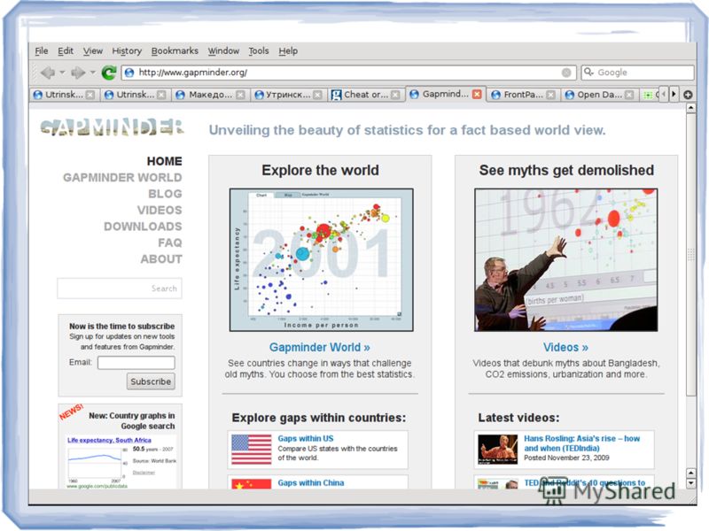
Task: Click the Subscribe button
Action: click(x=151, y=381)
